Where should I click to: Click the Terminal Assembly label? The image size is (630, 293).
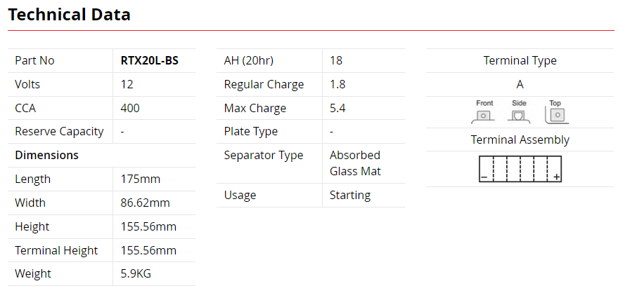(520, 139)
